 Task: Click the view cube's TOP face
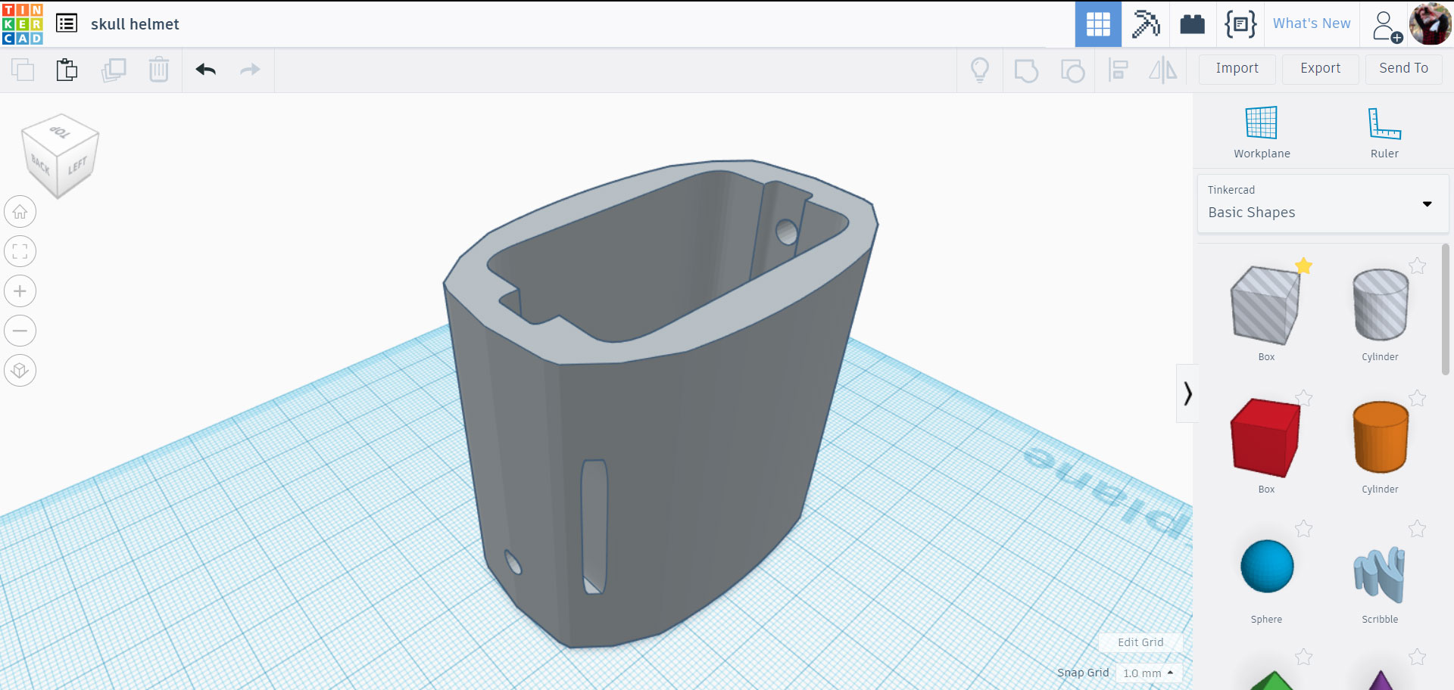pyautogui.click(x=60, y=132)
